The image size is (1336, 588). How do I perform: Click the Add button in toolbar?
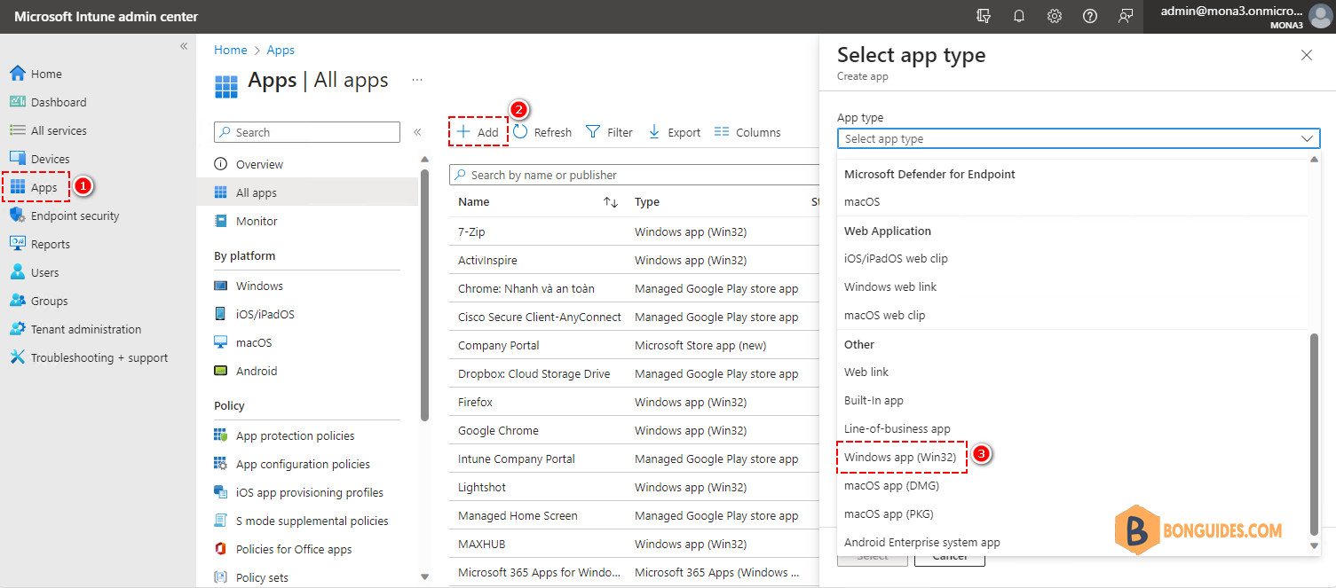tap(478, 132)
